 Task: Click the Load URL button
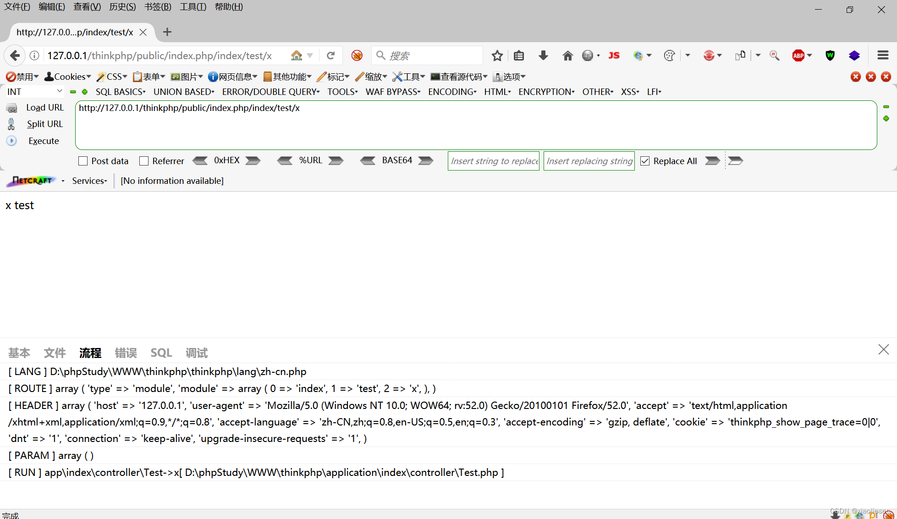[x=44, y=107]
